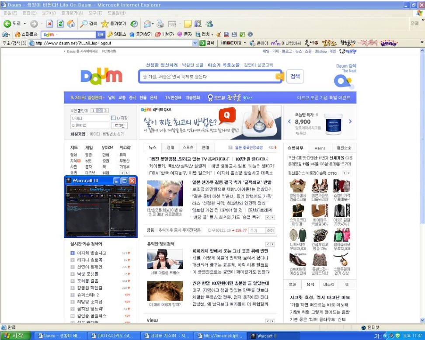425x340 pixels.
Task: Expand the Daum search box suggestion dropdown
Action: tap(279, 76)
